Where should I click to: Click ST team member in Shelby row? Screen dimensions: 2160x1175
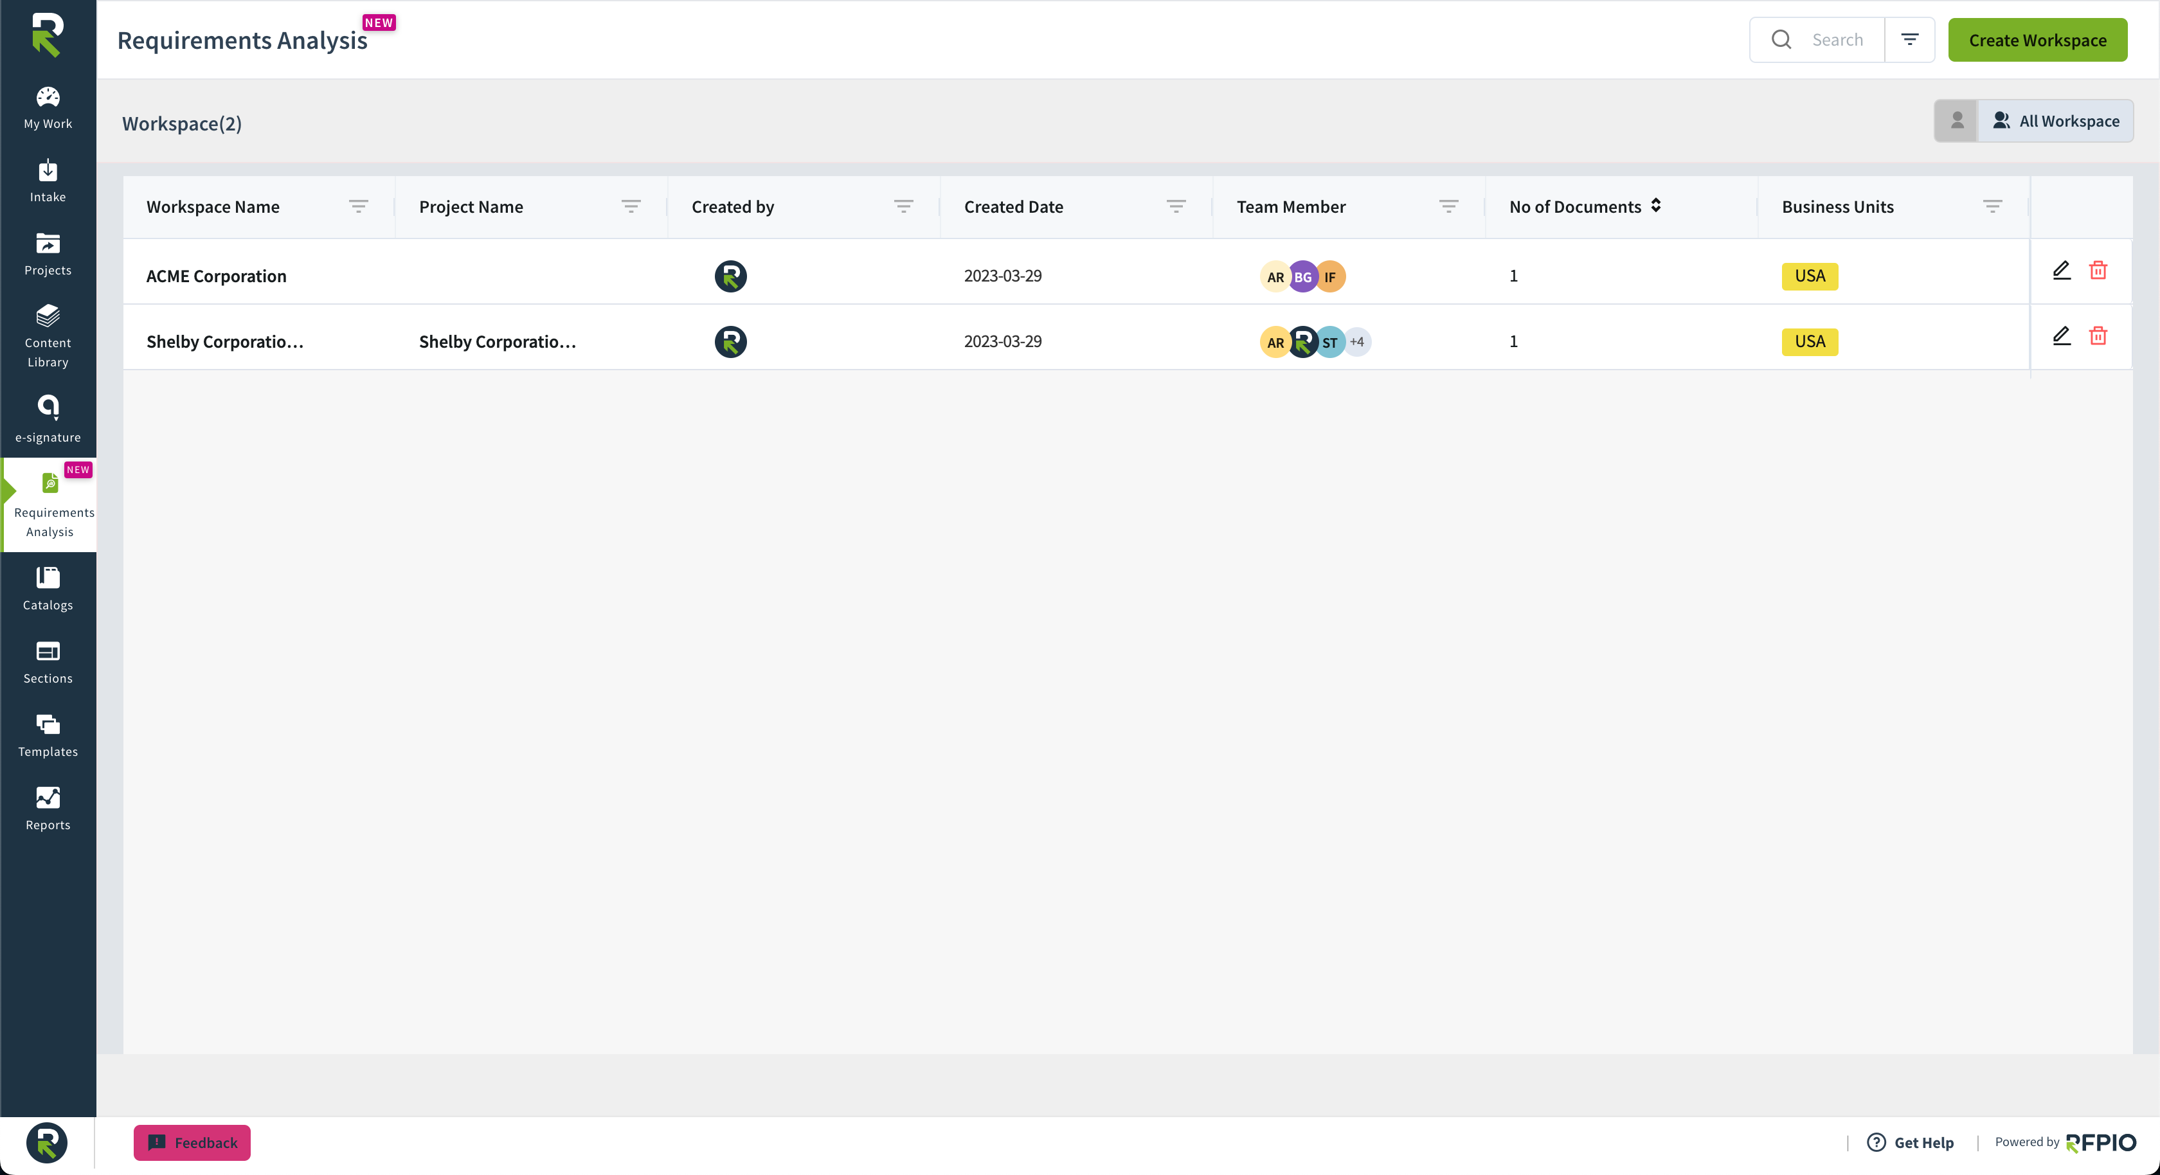(1330, 341)
